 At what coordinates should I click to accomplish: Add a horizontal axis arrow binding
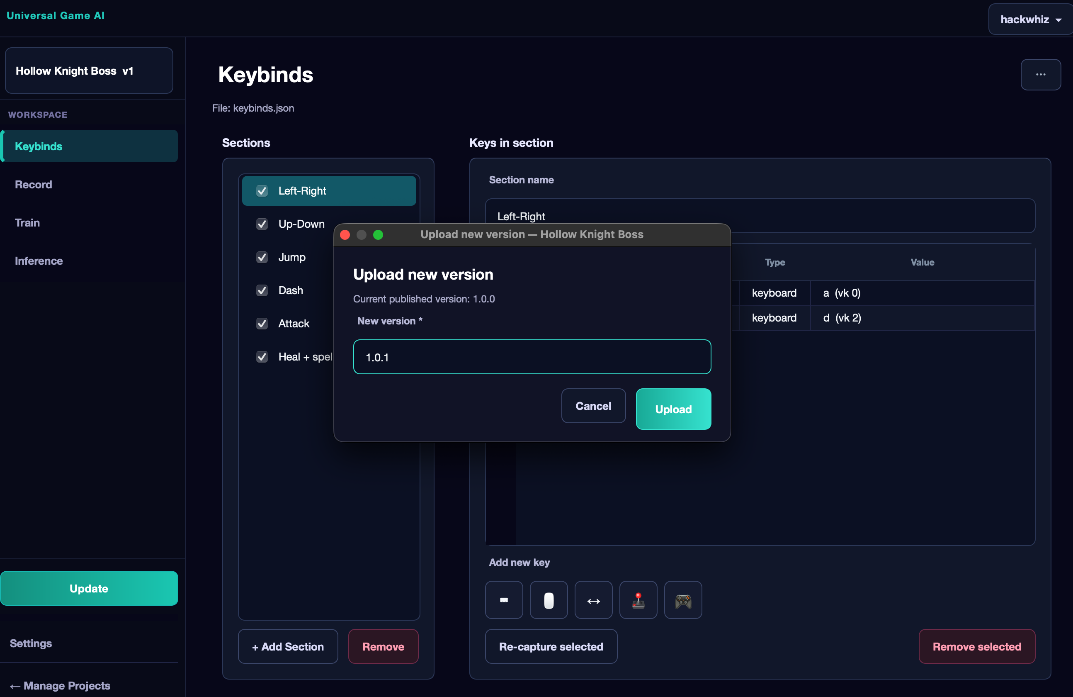[x=593, y=600]
